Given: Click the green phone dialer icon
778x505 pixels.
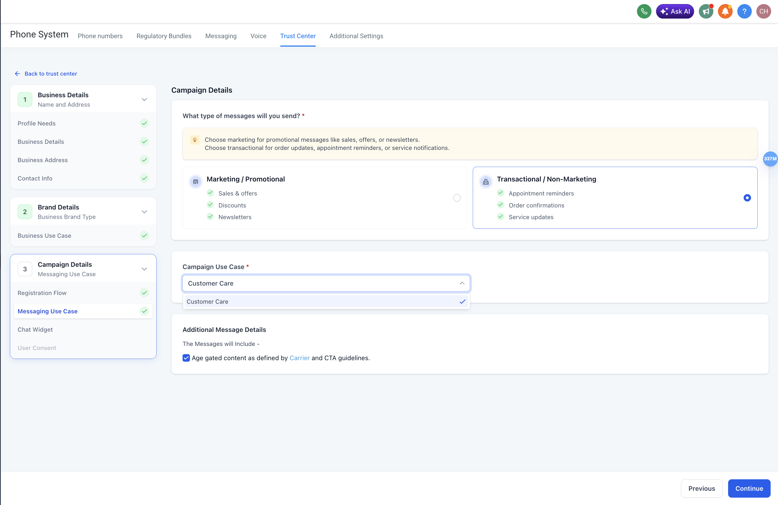Looking at the screenshot, I should coord(644,11).
